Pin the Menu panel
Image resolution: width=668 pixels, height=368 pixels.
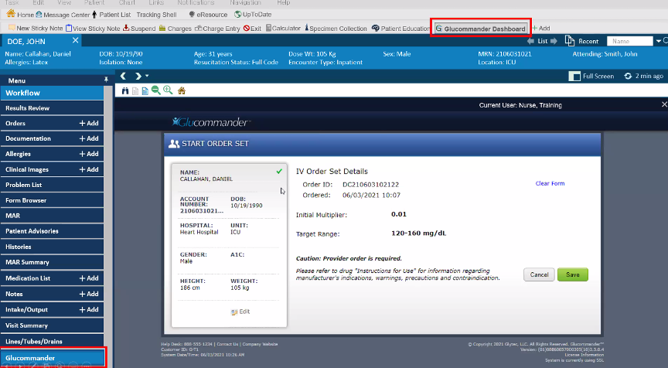[x=106, y=80]
